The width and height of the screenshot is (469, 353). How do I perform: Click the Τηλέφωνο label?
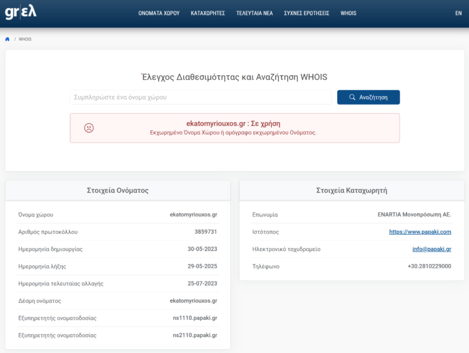[x=266, y=267]
